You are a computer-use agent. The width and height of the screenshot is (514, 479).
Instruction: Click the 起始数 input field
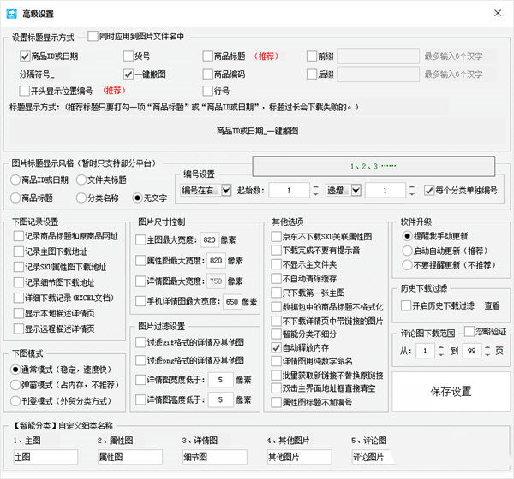[287, 190]
